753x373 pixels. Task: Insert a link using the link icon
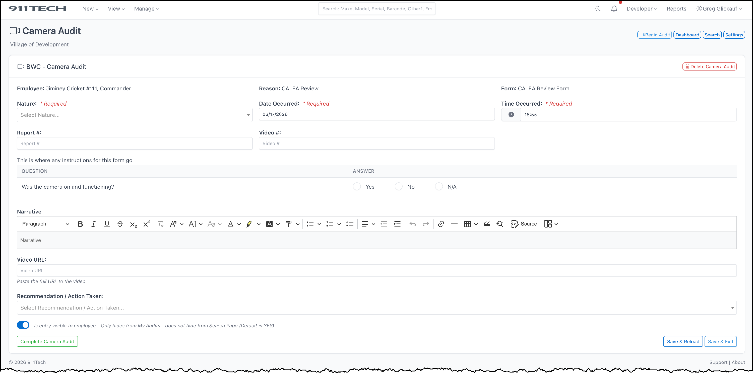(441, 224)
